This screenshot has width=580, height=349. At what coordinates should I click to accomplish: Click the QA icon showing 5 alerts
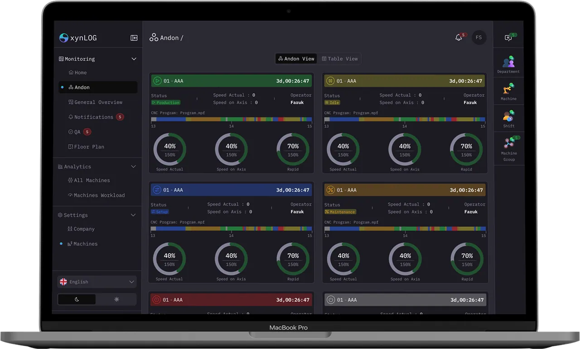point(77,131)
